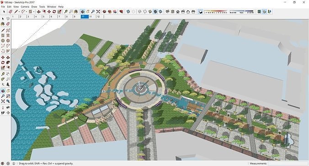Viewport: 309px width, 166px height.
Task: Open the Camera menu
Action: tap(25, 6)
